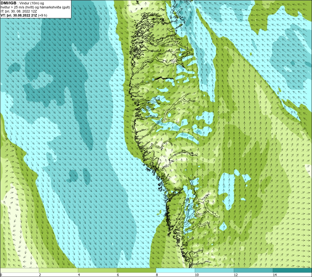
Task: Click the 'IT: þri. 30. 08. 2022 12Z' line
Action: 19,11
